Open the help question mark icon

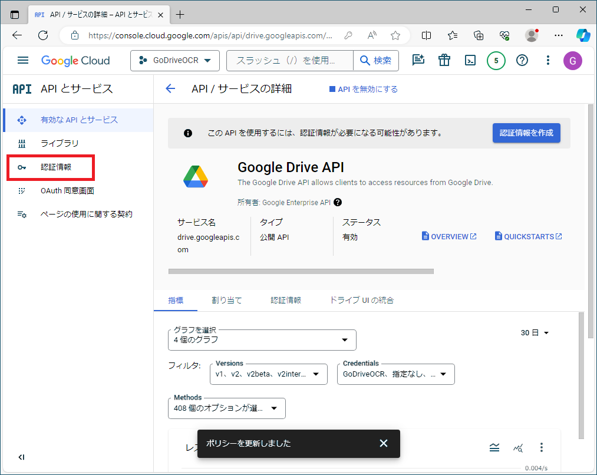(x=522, y=60)
